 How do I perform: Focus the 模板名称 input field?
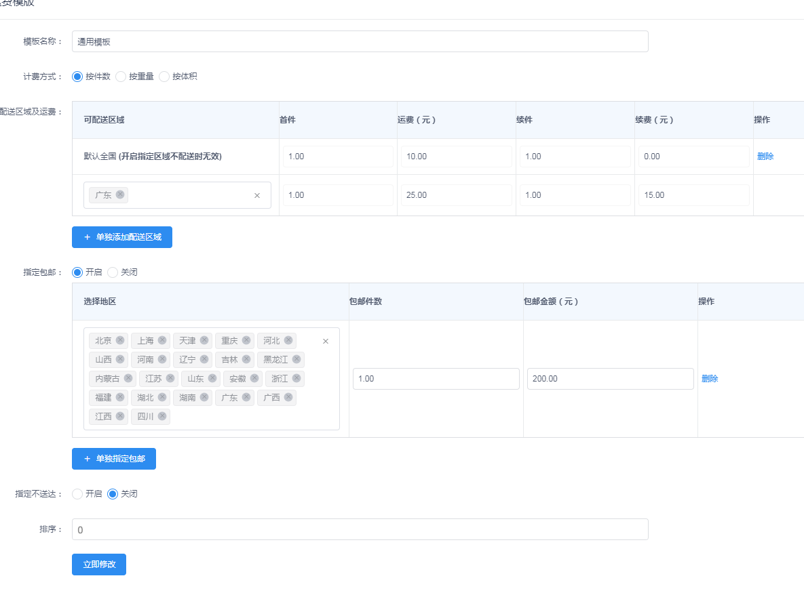point(360,41)
